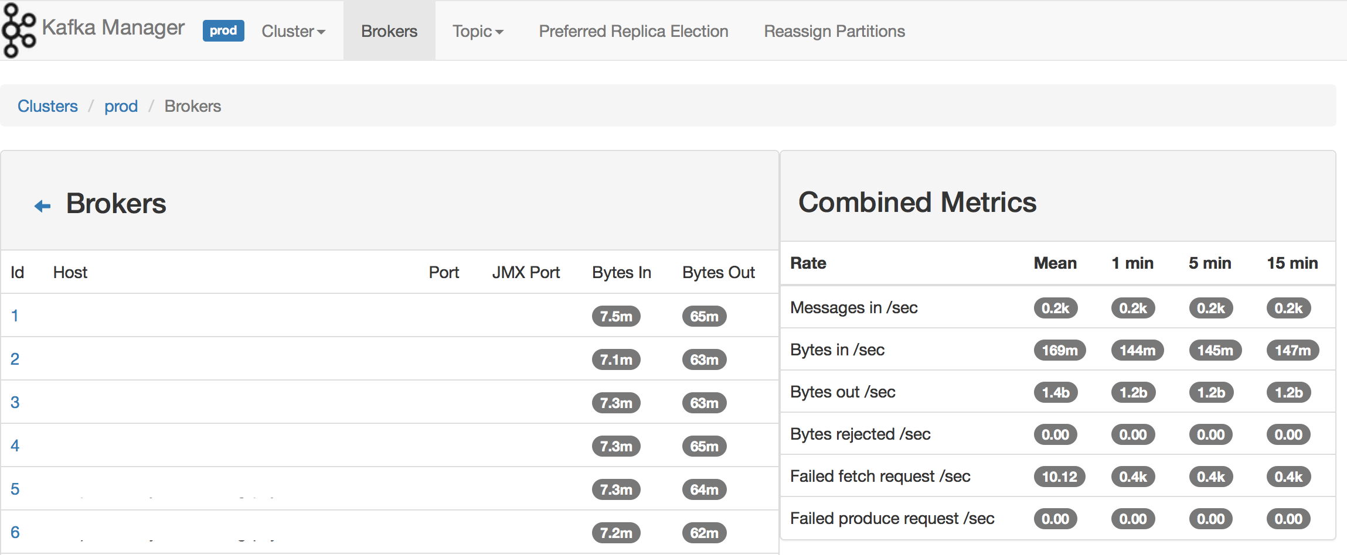This screenshot has width=1347, height=555.
Task: Open broker 3 details
Action: pyautogui.click(x=15, y=402)
